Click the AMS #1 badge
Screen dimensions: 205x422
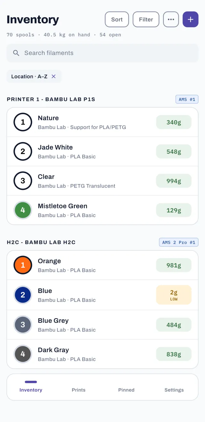pyautogui.click(x=187, y=99)
